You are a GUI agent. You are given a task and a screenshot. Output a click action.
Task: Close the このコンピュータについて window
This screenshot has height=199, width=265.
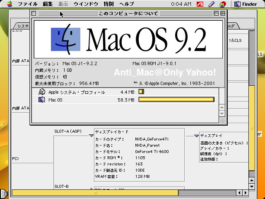[x=34, y=13]
